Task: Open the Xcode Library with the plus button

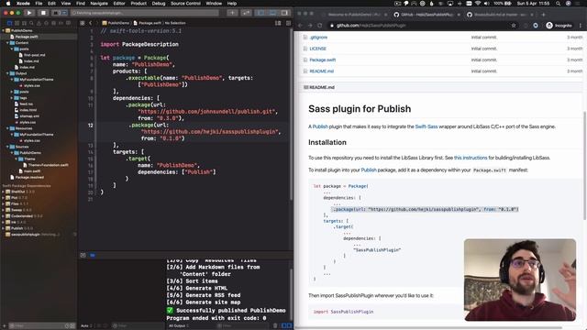Action: tap(232, 13)
